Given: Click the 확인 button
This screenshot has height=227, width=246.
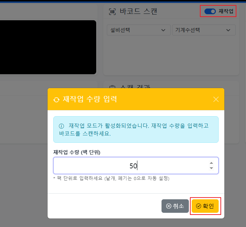Looking at the screenshot, I should (205, 206).
